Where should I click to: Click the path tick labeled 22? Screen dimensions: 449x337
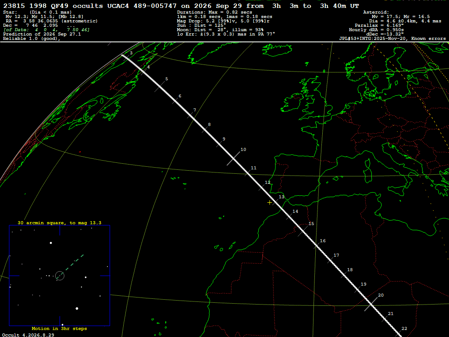[x=398, y=333]
